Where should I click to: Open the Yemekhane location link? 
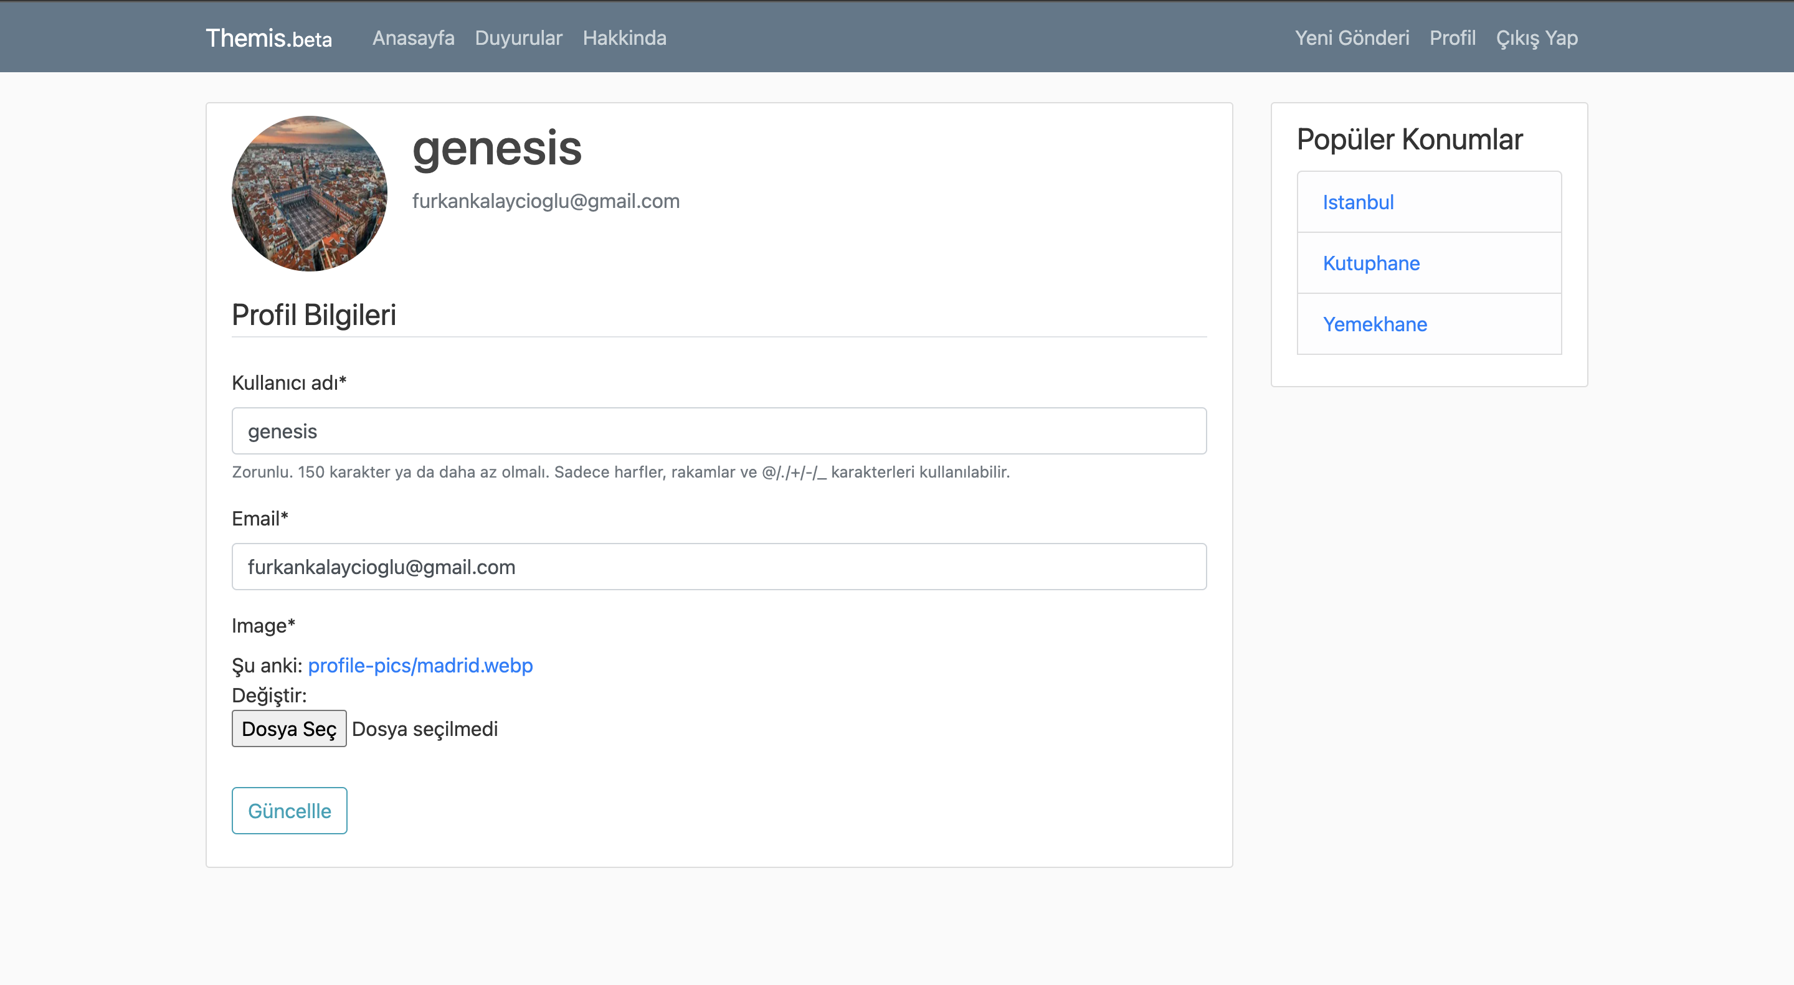click(x=1375, y=324)
